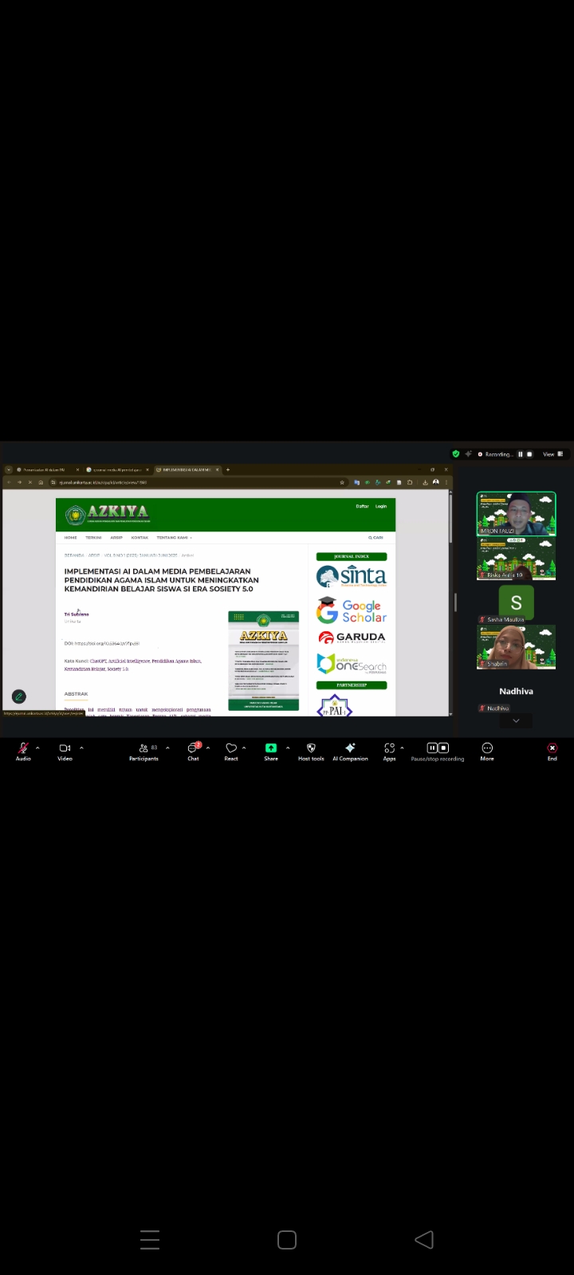Open the browser downloads icon
The image size is (574, 1275).
(x=426, y=482)
